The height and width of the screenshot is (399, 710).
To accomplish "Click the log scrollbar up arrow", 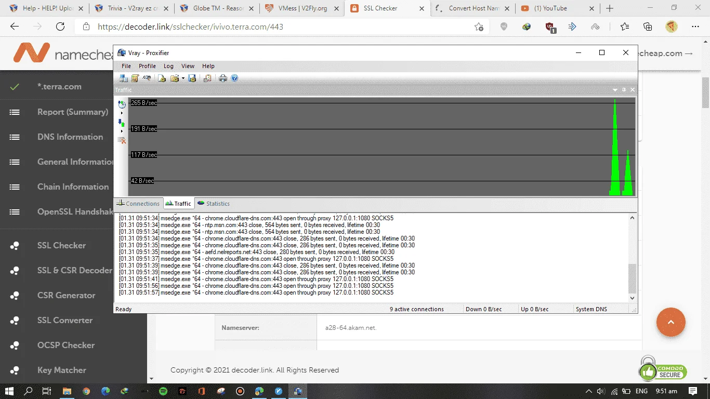I will pyautogui.click(x=632, y=218).
